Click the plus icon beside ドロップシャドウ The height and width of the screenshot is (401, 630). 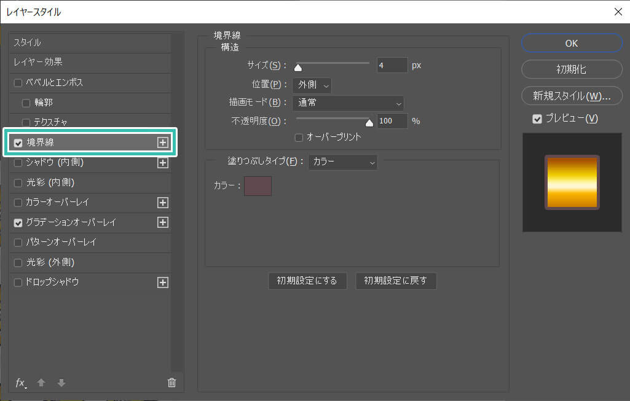tap(163, 282)
